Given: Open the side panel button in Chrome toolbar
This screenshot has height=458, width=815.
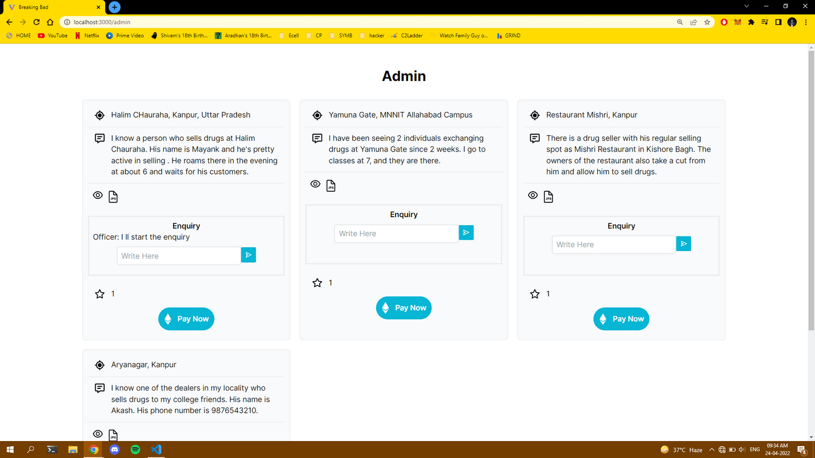Looking at the screenshot, I should [x=778, y=22].
